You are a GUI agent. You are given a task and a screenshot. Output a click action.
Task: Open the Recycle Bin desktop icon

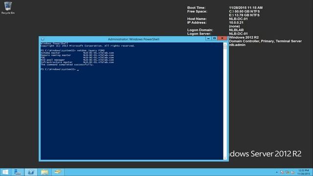click(x=8, y=8)
